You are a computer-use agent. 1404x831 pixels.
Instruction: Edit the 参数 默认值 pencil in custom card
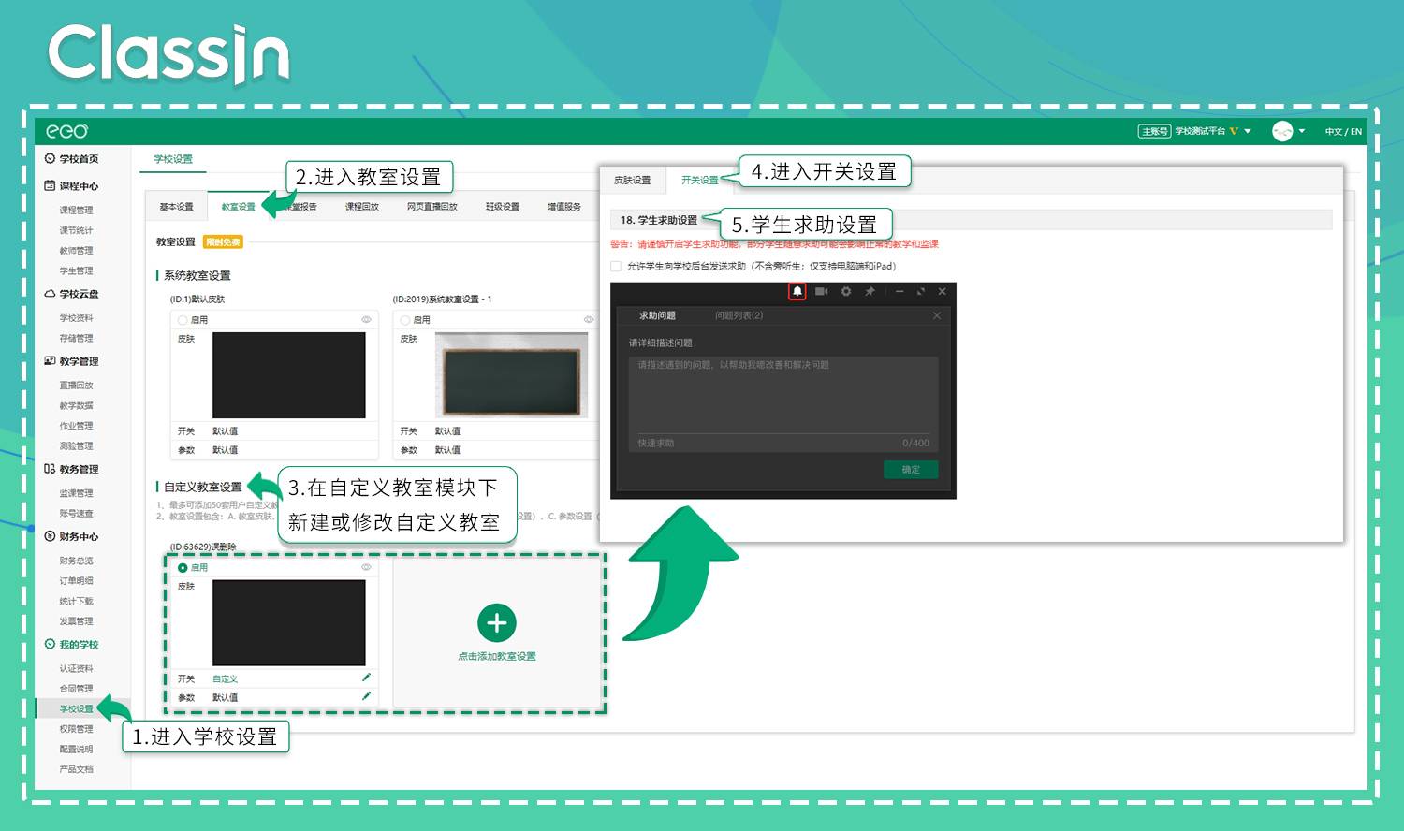(366, 696)
